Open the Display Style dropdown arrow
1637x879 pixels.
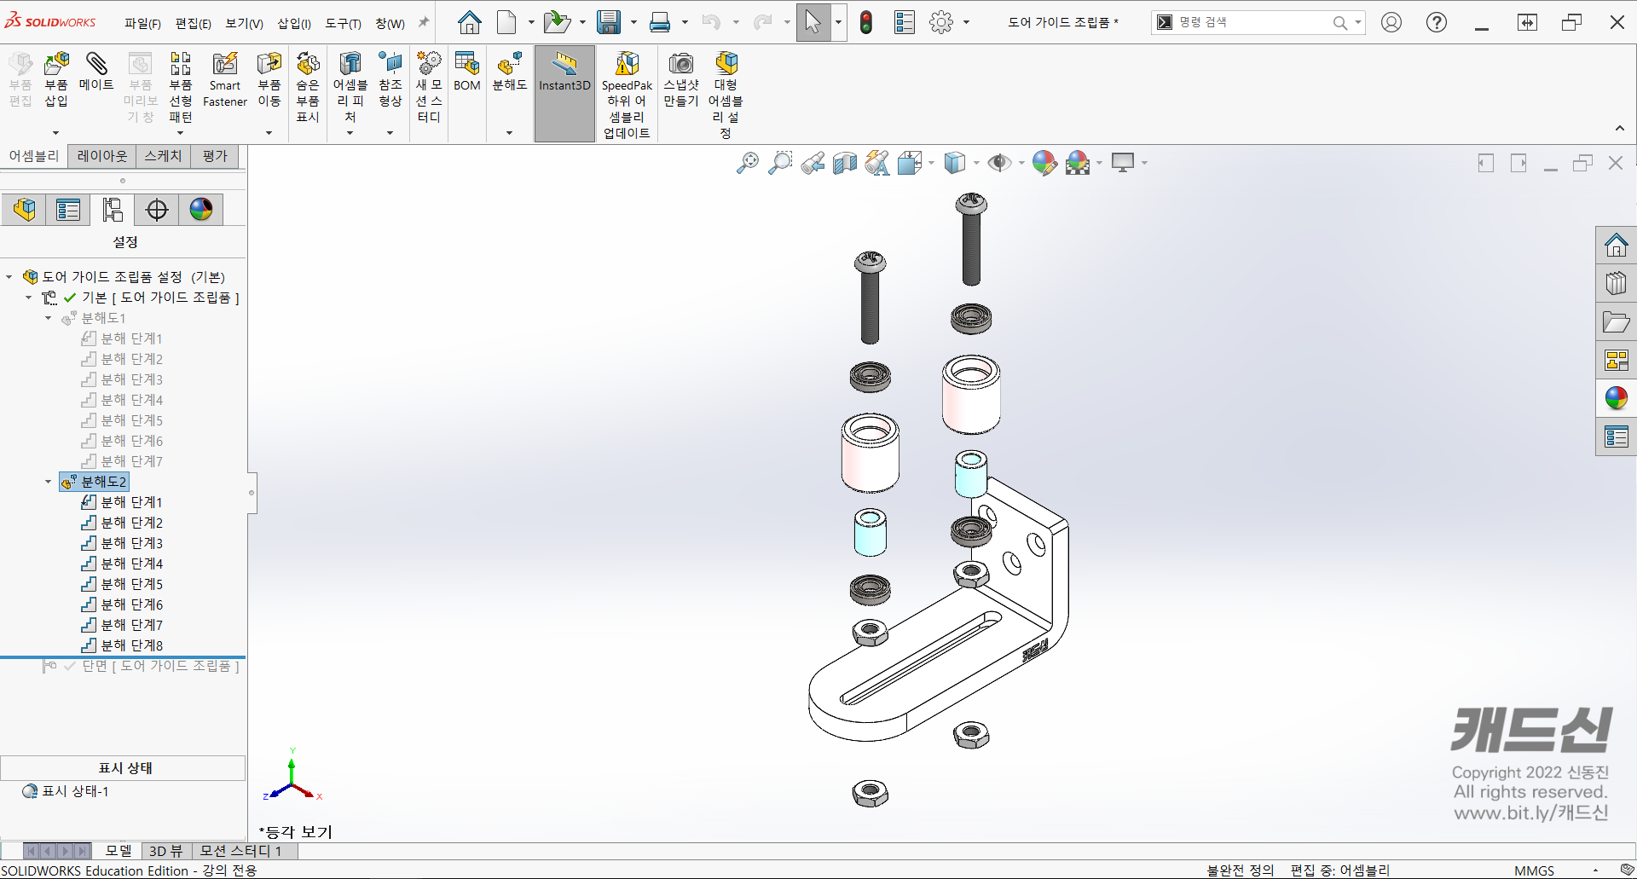(976, 163)
